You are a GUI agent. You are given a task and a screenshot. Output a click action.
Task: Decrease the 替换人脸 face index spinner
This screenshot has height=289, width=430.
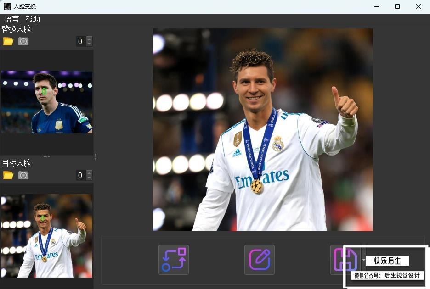coord(89,44)
